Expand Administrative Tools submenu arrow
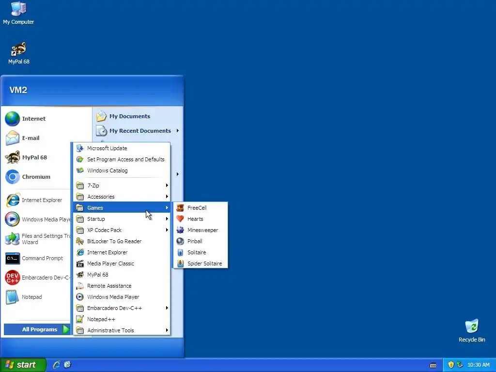This screenshot has height=372, width=496. [x=167, y=330]
